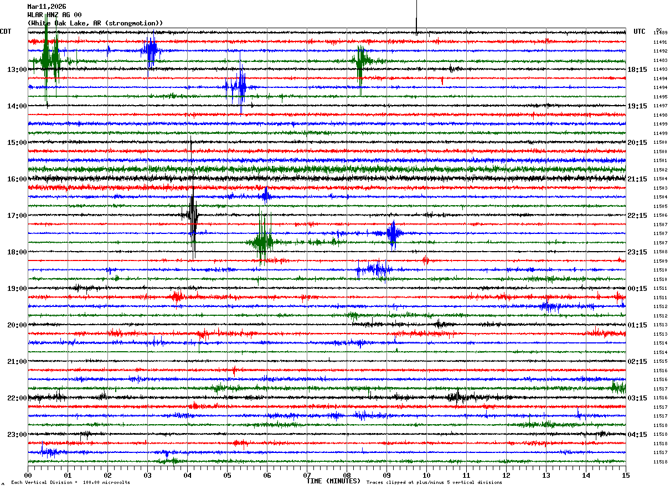Click the "03:15" UTC time label

point(637,398)
